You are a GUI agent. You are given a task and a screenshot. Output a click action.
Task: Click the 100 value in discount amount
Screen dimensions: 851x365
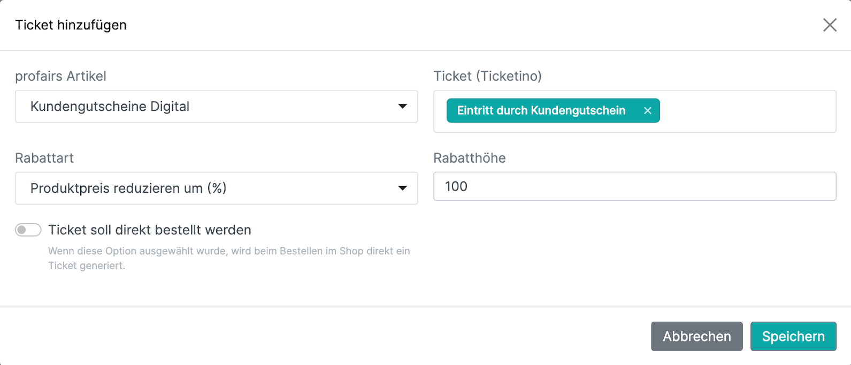456,186
